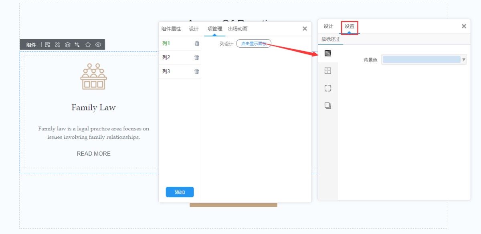The width and height of the screenshot is (481, 234).
Task: Open the 背景色 dropdown arrow
Action: tap(464, 60)
